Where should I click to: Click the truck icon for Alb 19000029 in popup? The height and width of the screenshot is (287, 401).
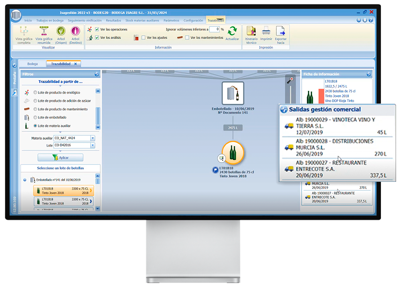pyautogui.click(x=289, y=126)
